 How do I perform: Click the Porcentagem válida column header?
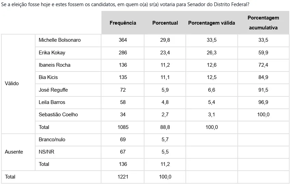tap(211, 23)
